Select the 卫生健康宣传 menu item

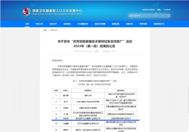[x=82, y=24]
